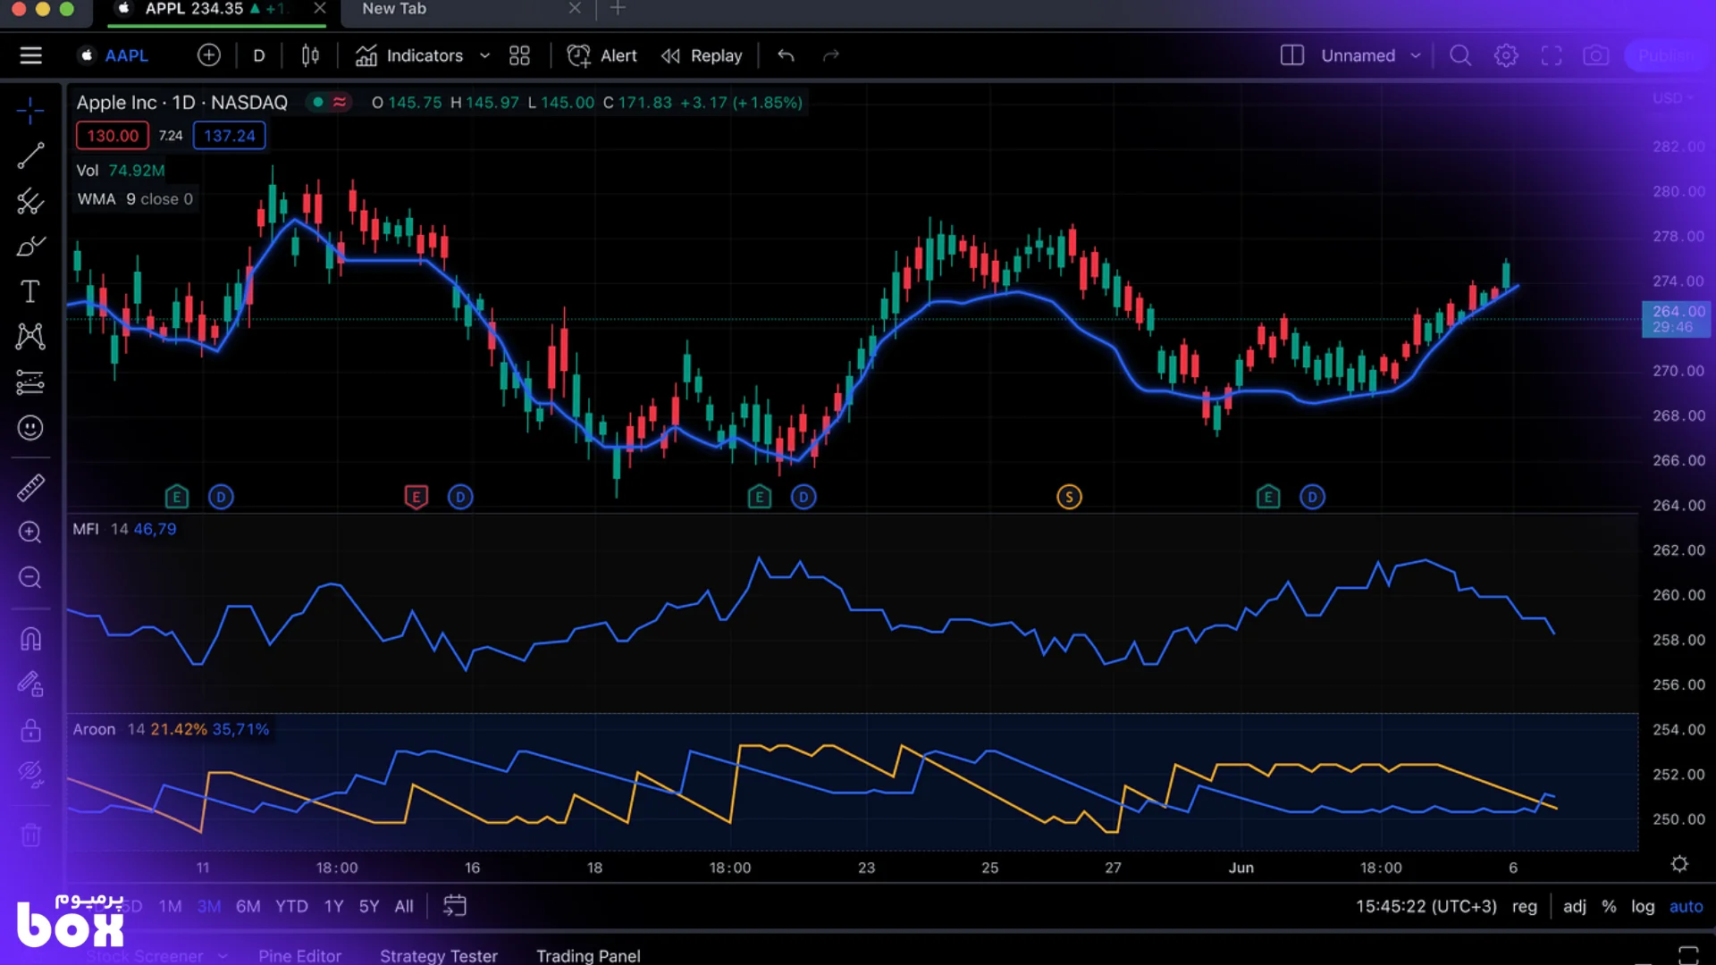Image resolution: width=1716 pixels, height=965 pixels.
Task: Select the chart patterns tool
Action: pyautogui.click(x=30, y=337)
